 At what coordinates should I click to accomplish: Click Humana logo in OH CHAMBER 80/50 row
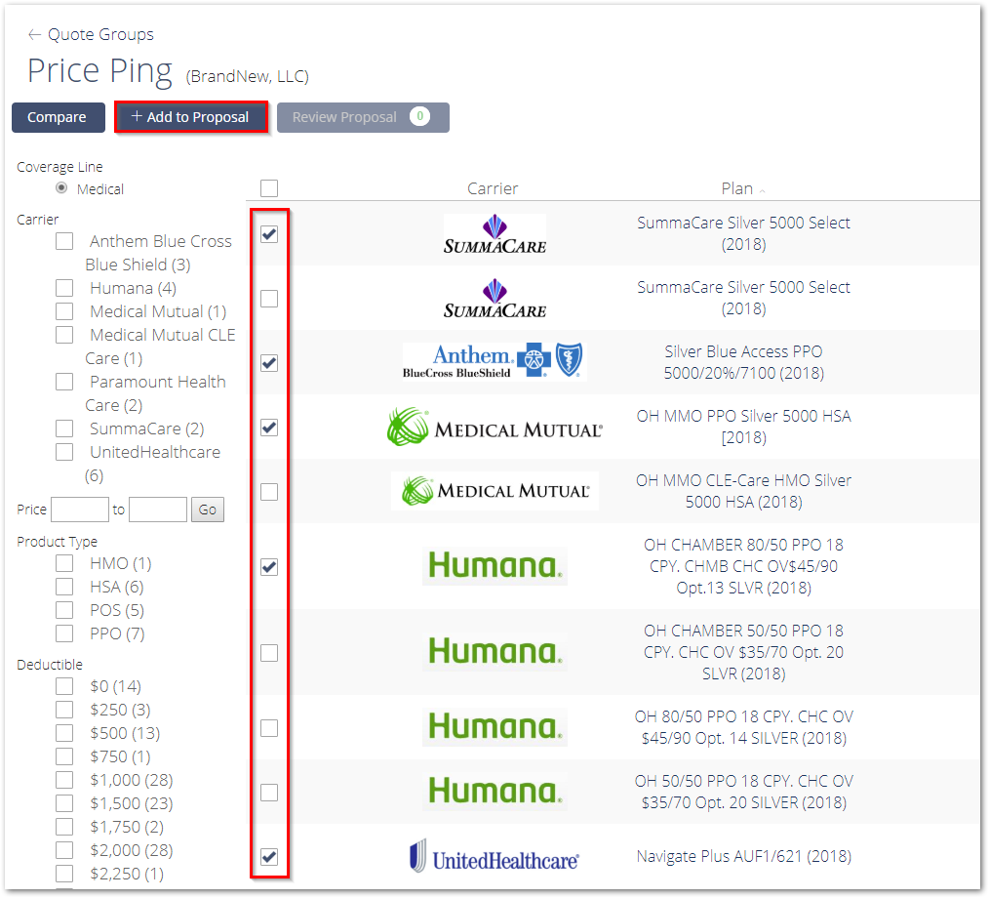click(494, 566)
